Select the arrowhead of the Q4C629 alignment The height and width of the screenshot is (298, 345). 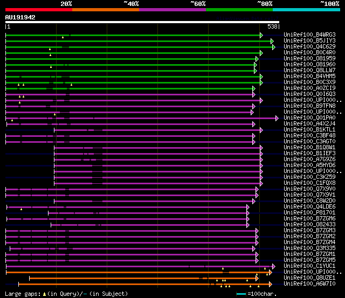[x=274, y=47]
